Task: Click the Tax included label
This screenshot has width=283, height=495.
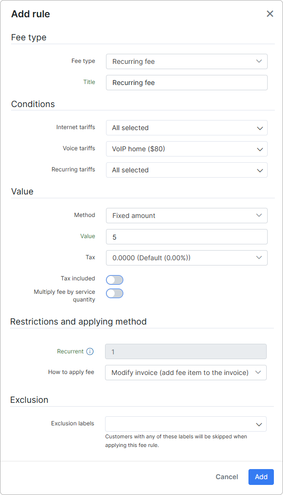Action: coord(78,278)
